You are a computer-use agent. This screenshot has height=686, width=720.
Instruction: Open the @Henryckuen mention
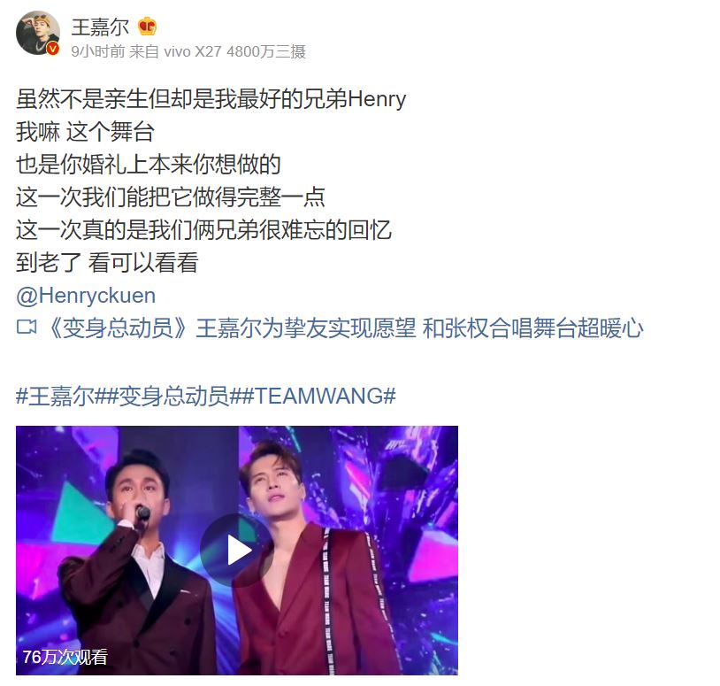pos(86,296)
